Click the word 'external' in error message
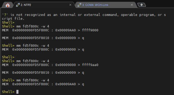This screenshot has width=174, height=95. 92,15
